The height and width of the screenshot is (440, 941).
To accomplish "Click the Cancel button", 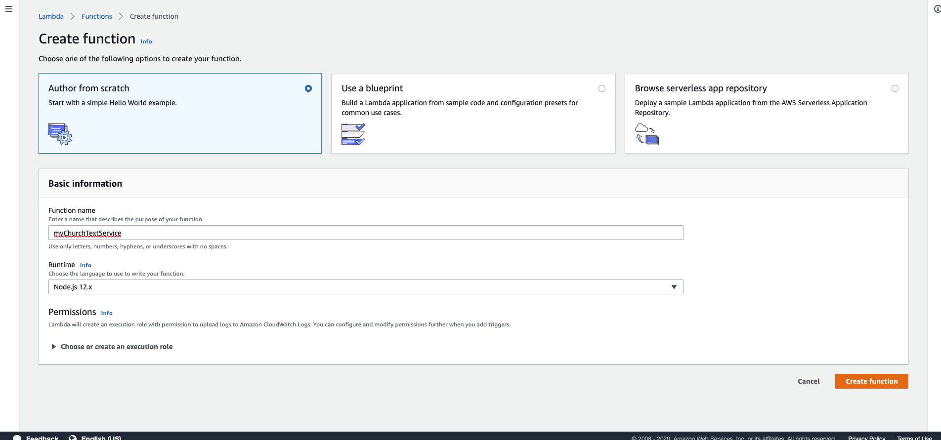I will (x=809, y=381).
